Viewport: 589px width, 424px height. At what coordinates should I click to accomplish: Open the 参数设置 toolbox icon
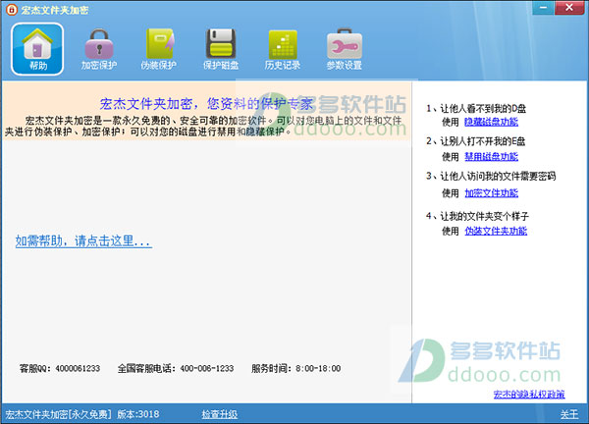pyautogui.click(x=345, y=49)
